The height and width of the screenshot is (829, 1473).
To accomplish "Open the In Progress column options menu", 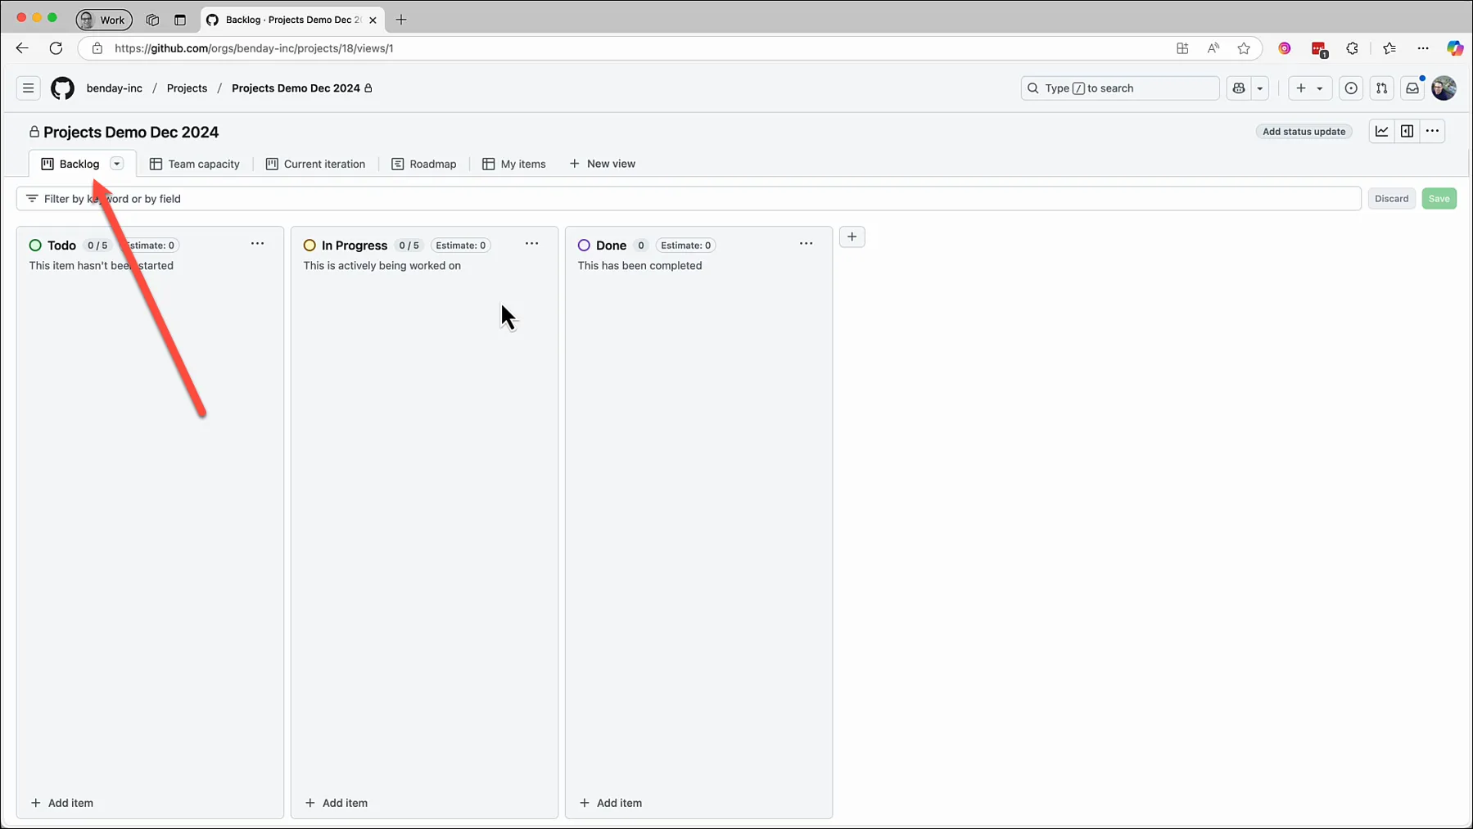I will point(531,244).
